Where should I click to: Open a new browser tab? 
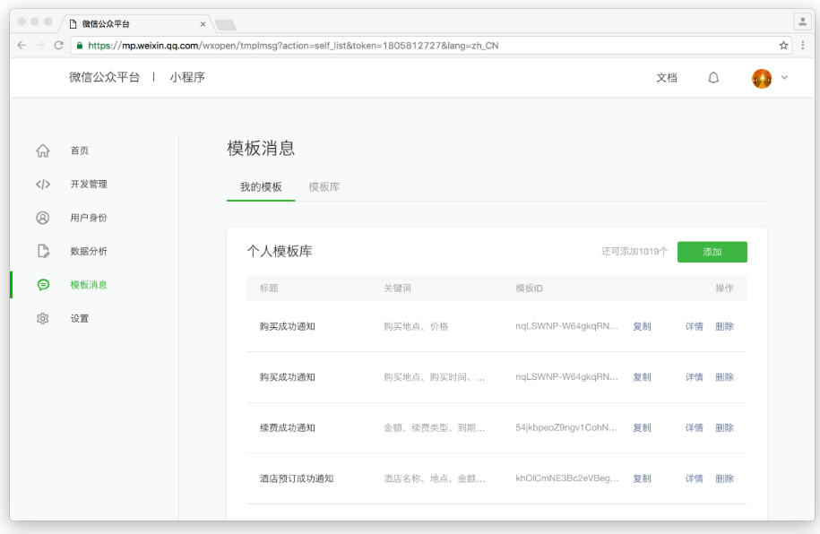coord(226,24)
